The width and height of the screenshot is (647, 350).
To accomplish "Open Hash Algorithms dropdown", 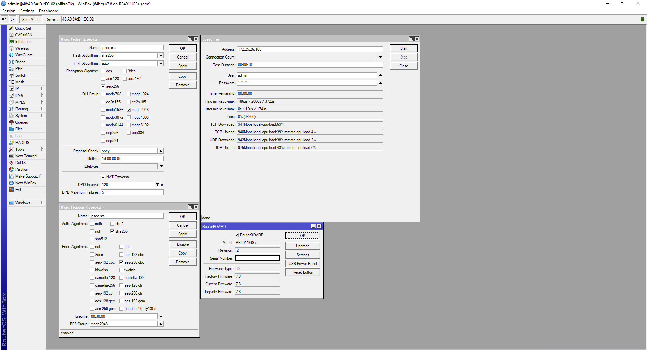I will point(161,55).
